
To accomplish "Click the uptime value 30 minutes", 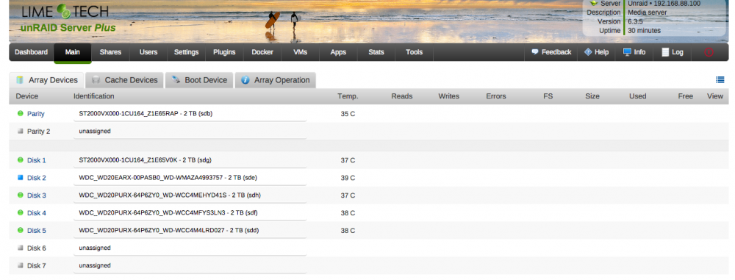I will pos(645,30).
